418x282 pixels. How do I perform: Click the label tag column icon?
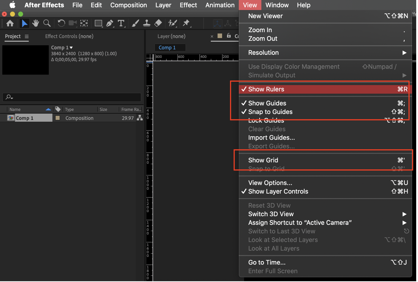[x=58, y=109]
